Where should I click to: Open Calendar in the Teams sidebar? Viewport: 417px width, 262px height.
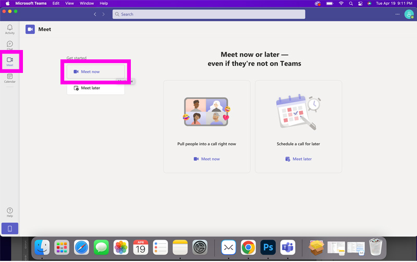point(10,78)
